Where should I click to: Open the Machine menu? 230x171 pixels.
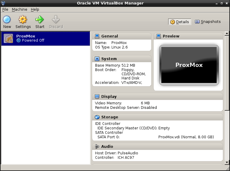coord(20,10)
